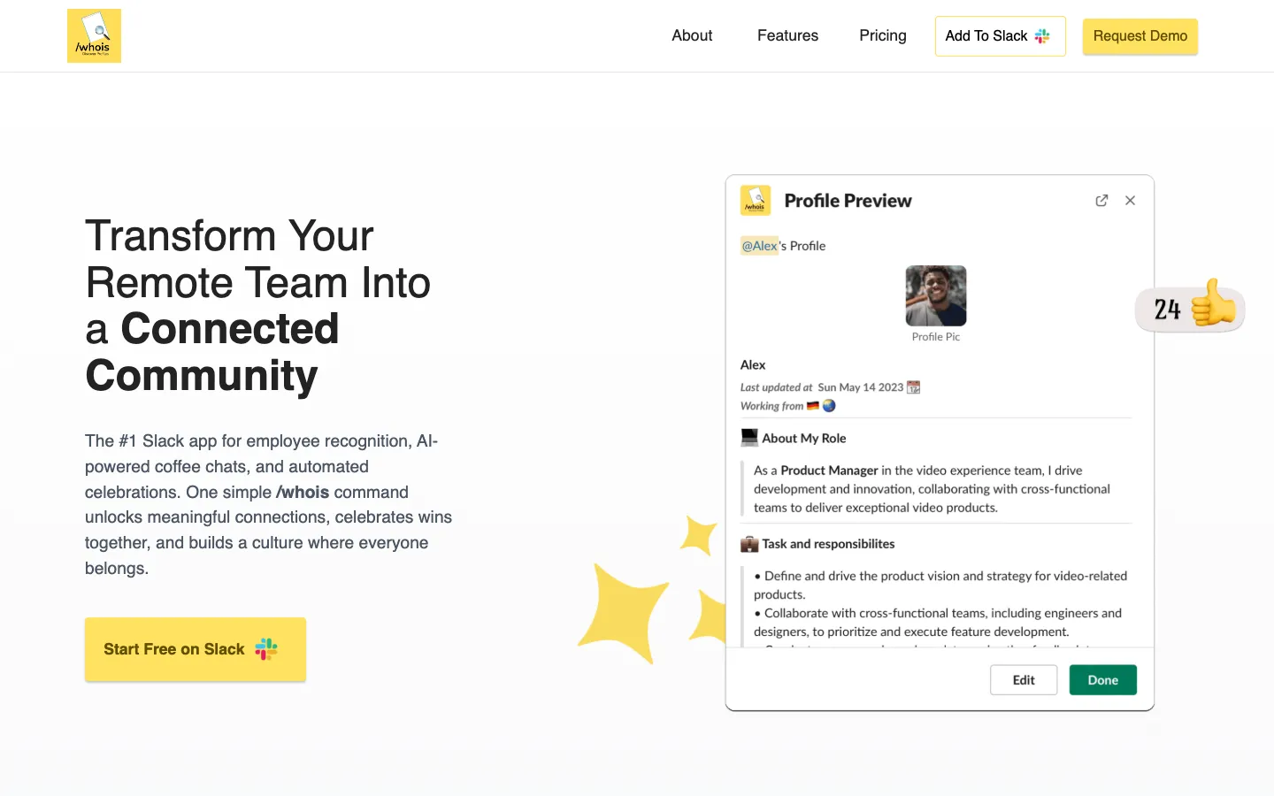Click the briefcase icon by Task and responsibilites
1274x796 pixels.
point(749,544)
